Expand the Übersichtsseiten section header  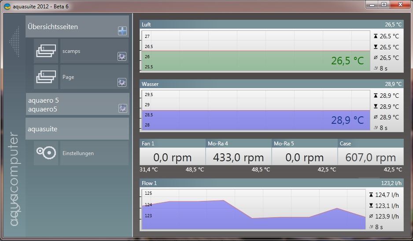[x=77, y=26]
